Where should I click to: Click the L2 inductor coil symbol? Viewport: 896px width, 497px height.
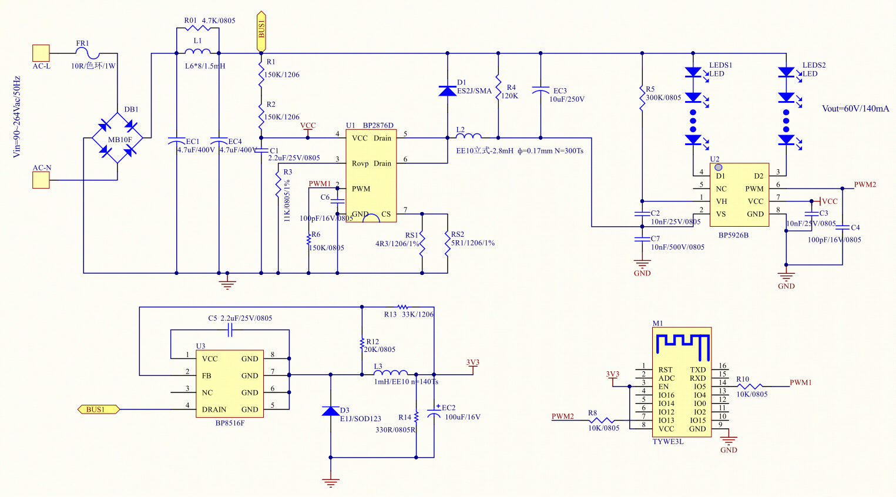pyautogui.click(x=468, y=136)
